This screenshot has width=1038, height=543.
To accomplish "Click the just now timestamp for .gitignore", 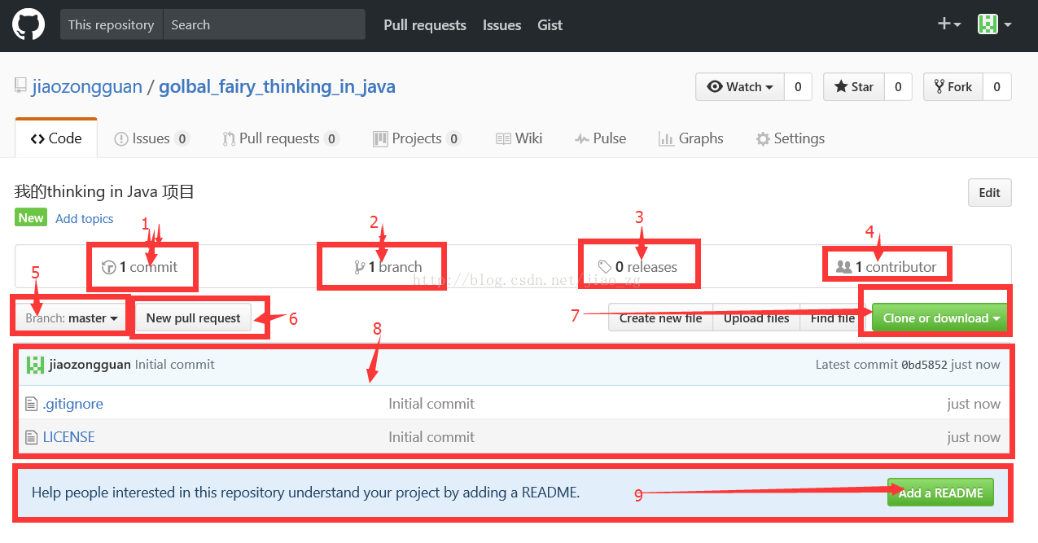I will (974, 404).
